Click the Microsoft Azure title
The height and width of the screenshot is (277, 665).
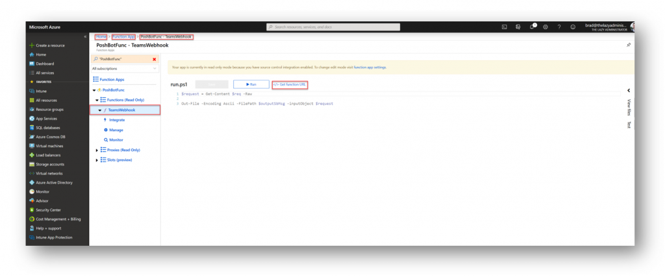(x=45, y=27)
